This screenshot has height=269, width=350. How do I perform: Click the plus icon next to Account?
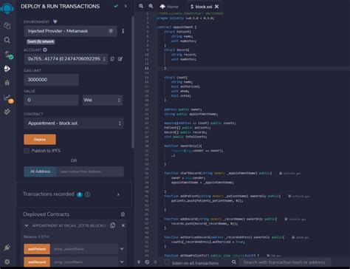45,50
